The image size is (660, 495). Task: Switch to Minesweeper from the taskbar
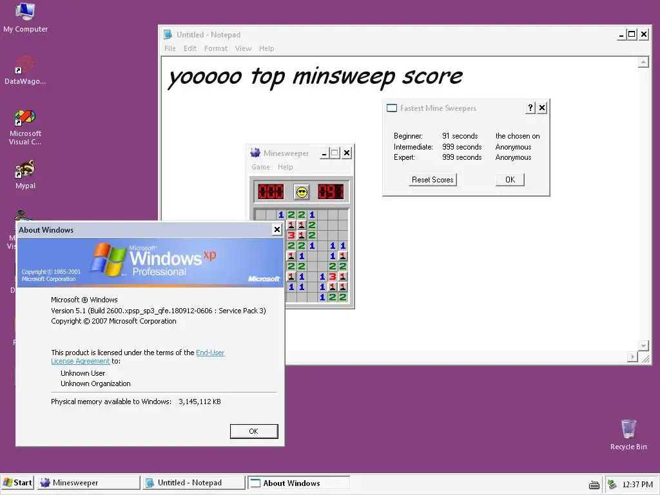point(88,483)
